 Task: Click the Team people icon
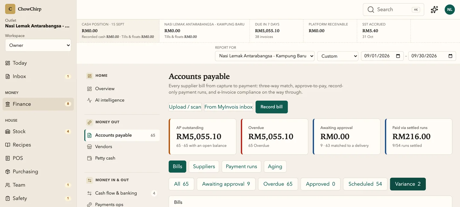tap(8, 185)
